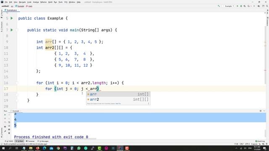Hide the Run panel with the minimize icon
269x151 pixels.
click(264, 111)
